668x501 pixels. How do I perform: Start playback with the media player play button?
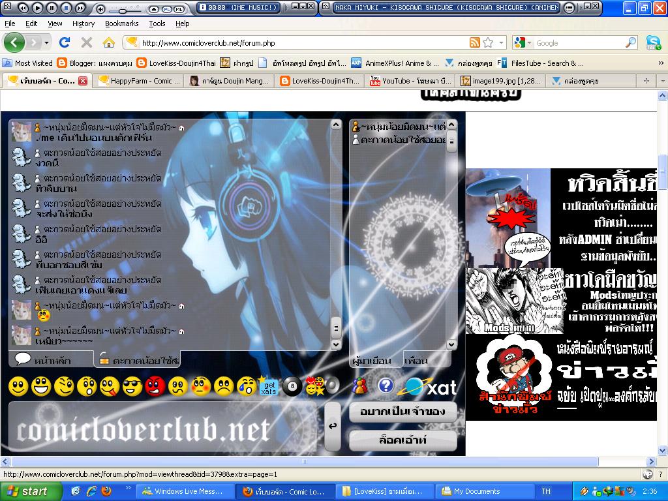pyautogui.click(x=37, y=8)
